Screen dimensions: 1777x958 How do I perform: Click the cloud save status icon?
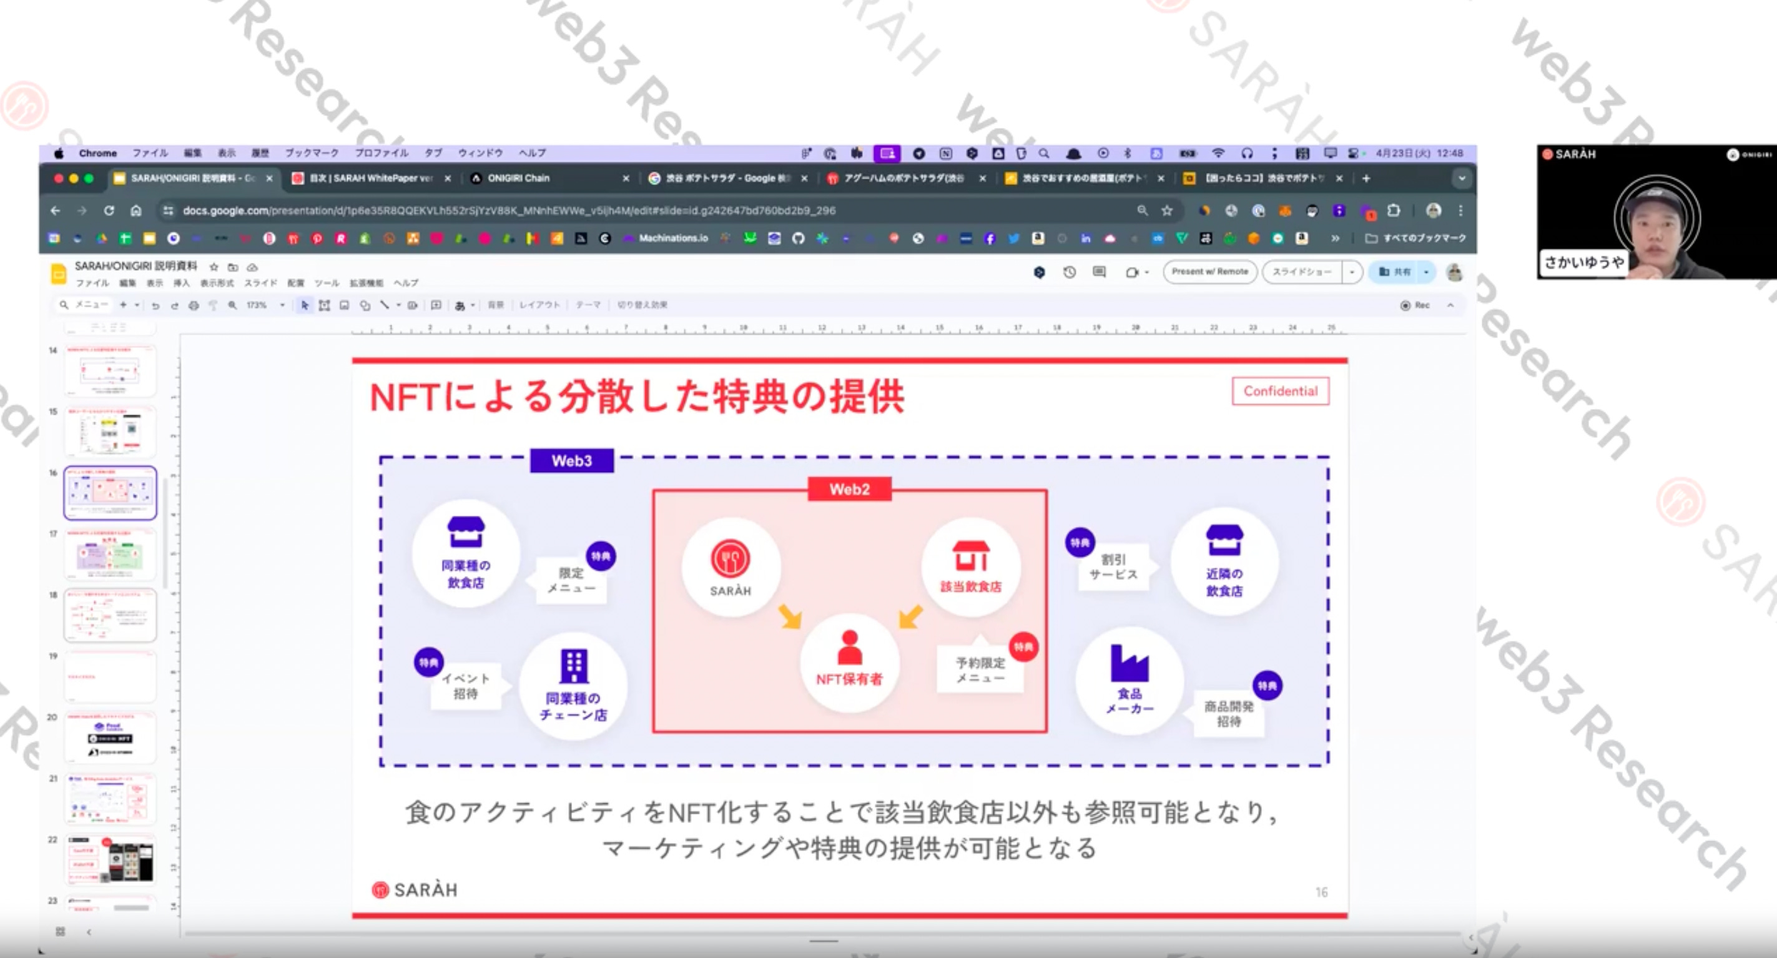click(252, 267)
